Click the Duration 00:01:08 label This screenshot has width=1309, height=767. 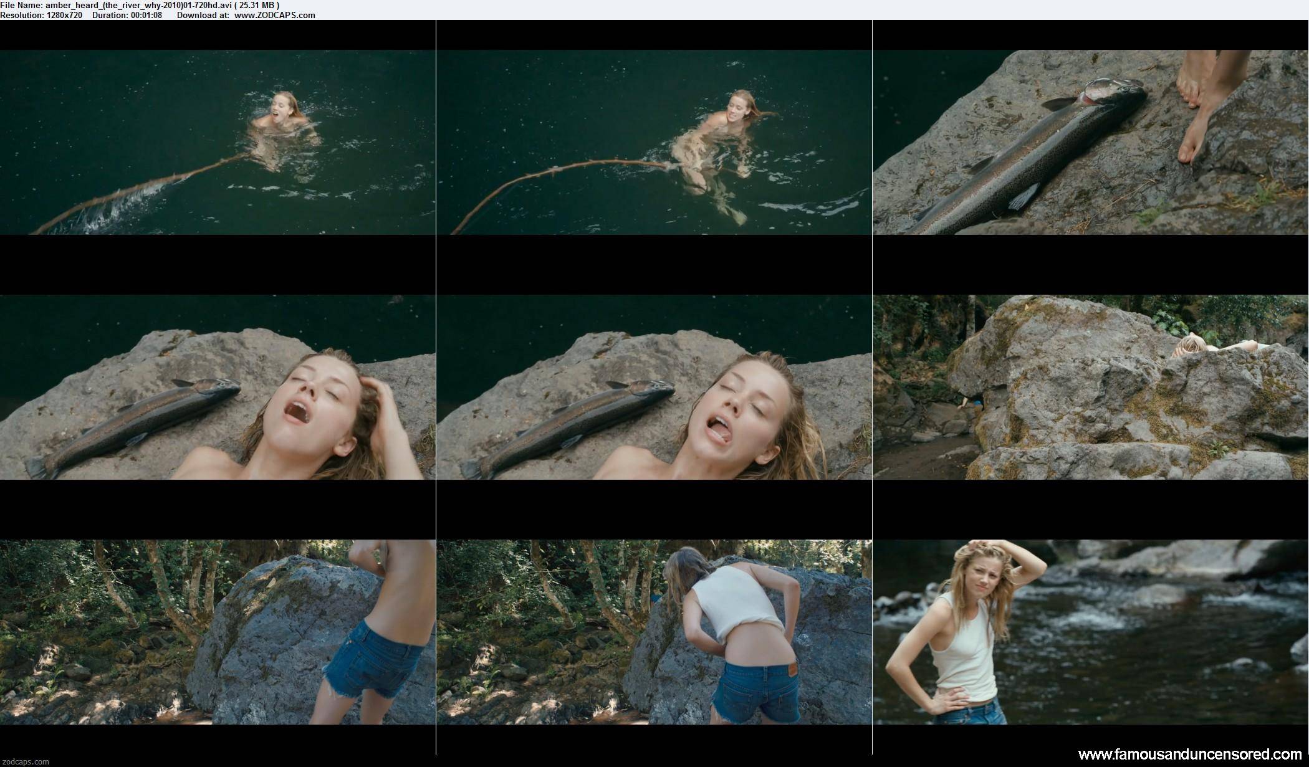coord(127,15)
